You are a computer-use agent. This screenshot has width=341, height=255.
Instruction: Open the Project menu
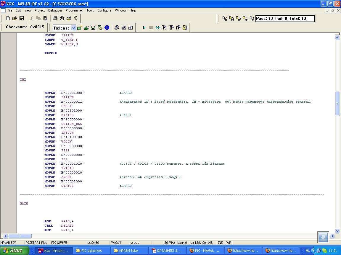click(x=40, y=10)
